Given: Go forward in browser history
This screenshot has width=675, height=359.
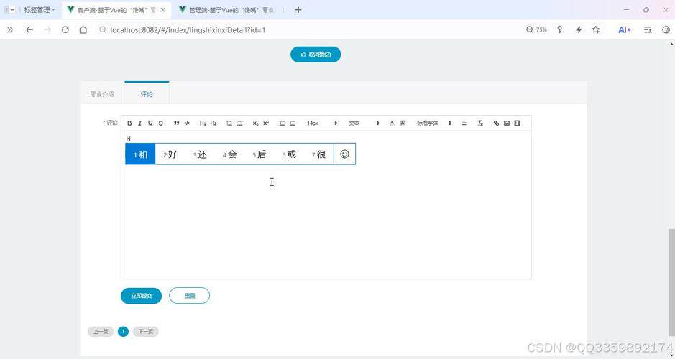Looking at the screenshot, I should (47, 29).
